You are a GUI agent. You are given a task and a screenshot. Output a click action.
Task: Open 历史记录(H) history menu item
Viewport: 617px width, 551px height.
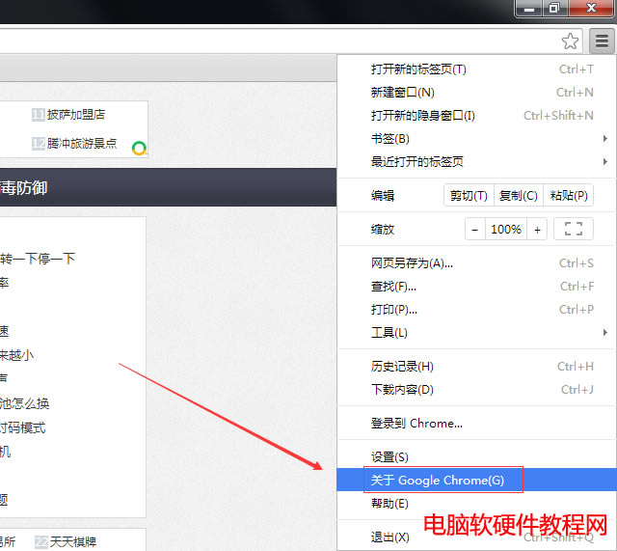[x=402, y=367]
